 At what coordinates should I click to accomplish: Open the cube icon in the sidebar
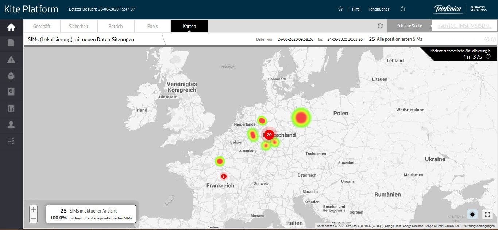[11, 76]
